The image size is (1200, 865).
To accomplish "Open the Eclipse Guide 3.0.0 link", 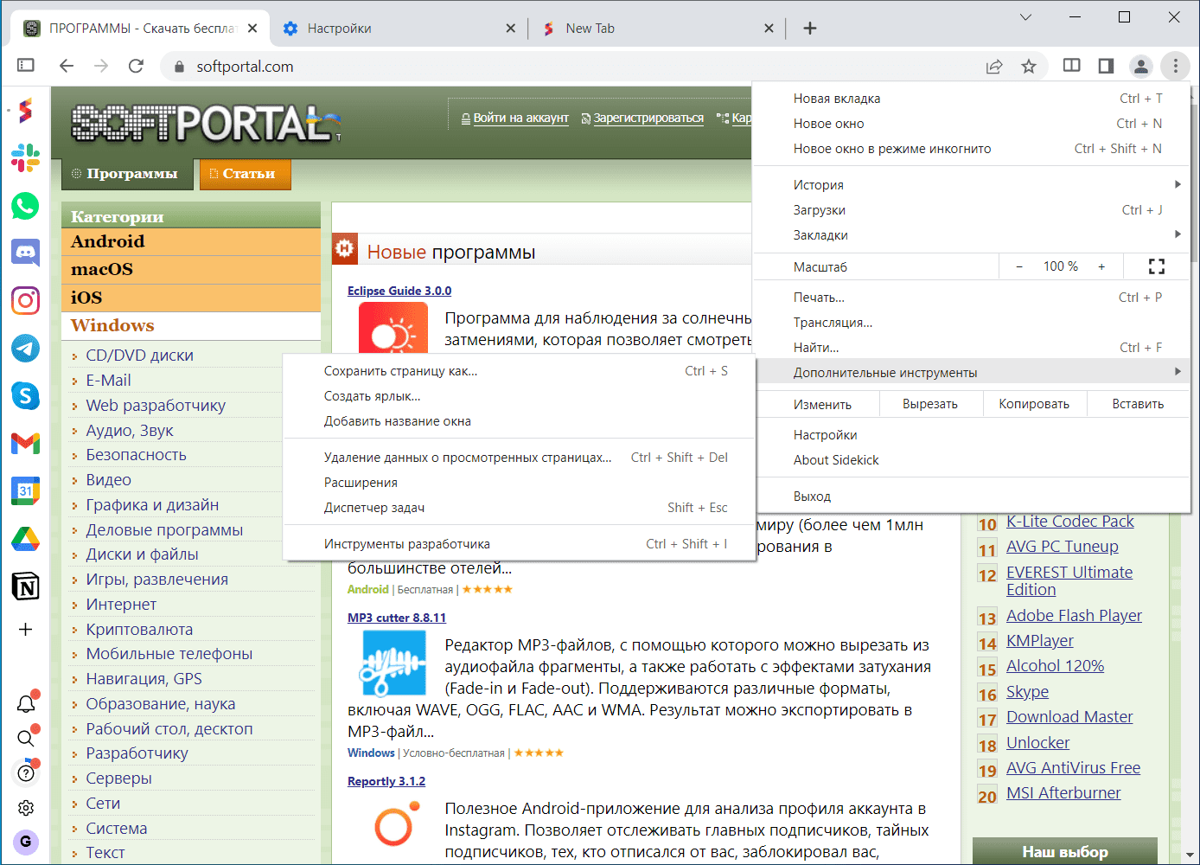I will pos(399,291).
